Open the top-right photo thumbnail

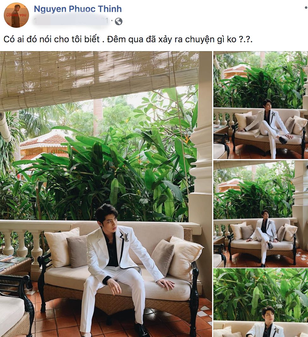261,105
